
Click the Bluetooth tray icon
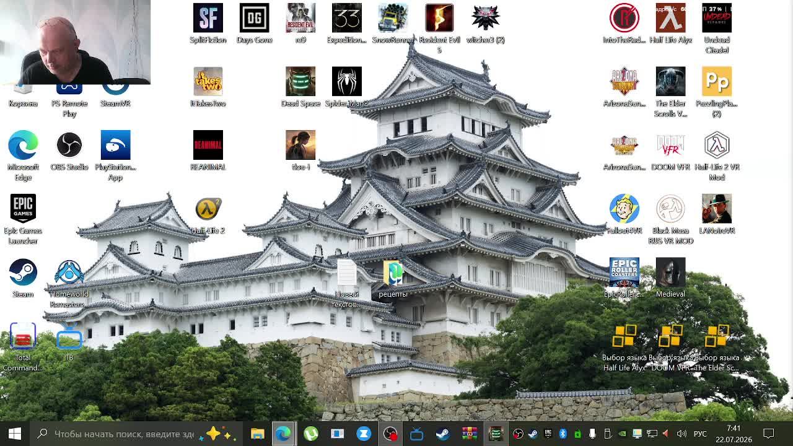[563, 434]
